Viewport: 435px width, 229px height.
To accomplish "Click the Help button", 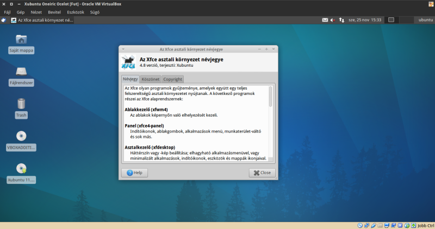I will point(134,173).
